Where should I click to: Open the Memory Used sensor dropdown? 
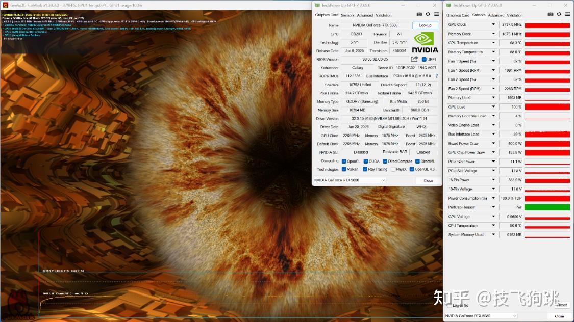point(493,98)
